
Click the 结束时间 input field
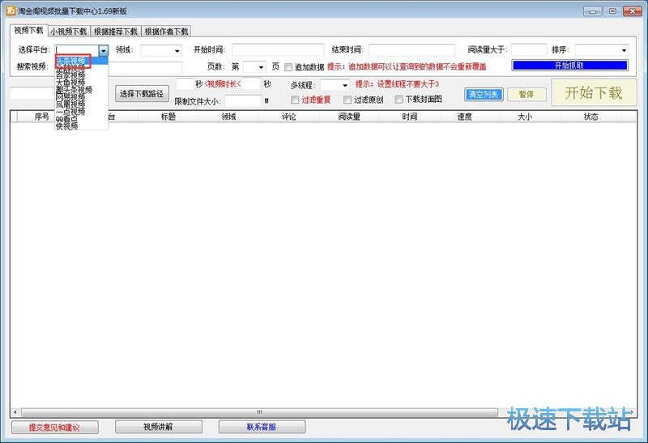click(x=411, y=50)
